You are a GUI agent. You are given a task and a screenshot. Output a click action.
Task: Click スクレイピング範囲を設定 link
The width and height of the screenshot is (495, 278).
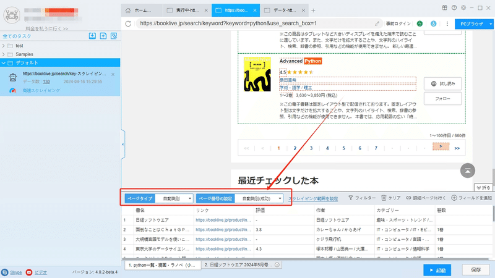point(313,198)
